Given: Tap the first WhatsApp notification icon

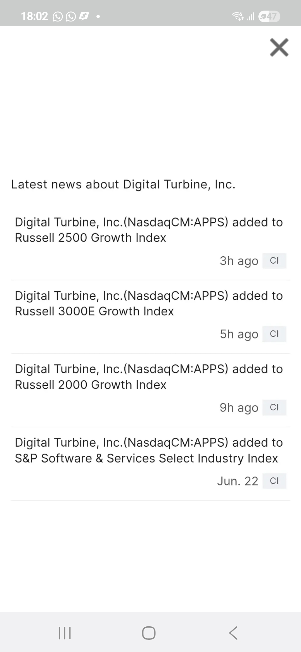Looking at the screenshot, I should [x=58, y=17].
